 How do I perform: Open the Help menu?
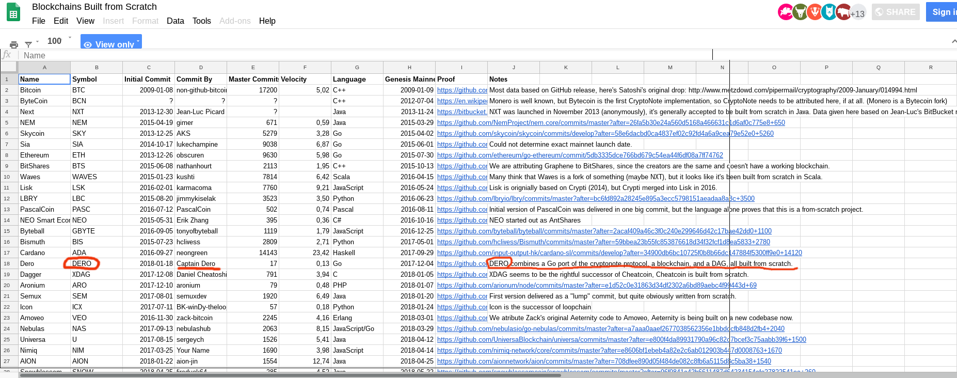point(267,21)
